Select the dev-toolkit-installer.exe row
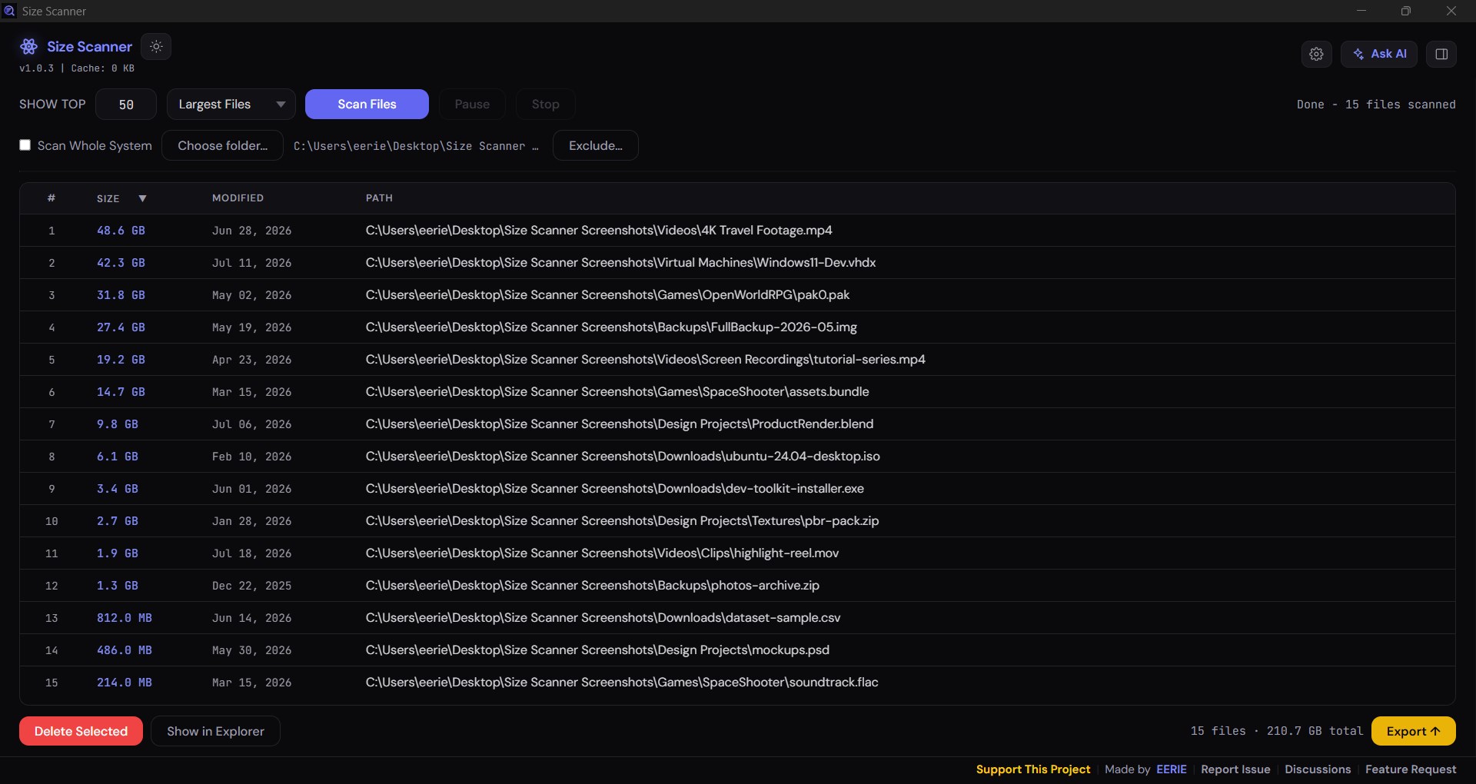The width and height of the screenshot is (1476, 784). (737, 489)
